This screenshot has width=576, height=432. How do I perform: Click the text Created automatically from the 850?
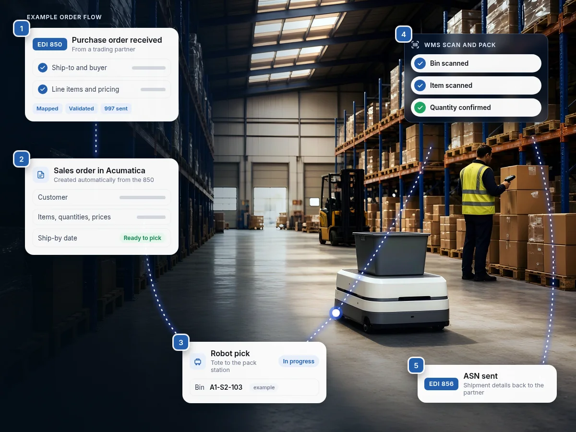(104, 180)
